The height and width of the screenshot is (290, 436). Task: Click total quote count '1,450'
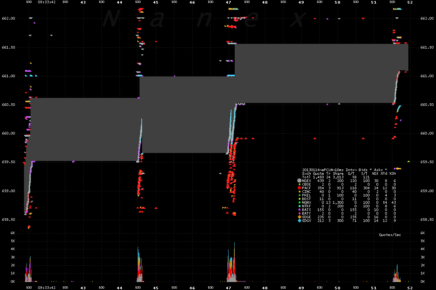point(318,177)
